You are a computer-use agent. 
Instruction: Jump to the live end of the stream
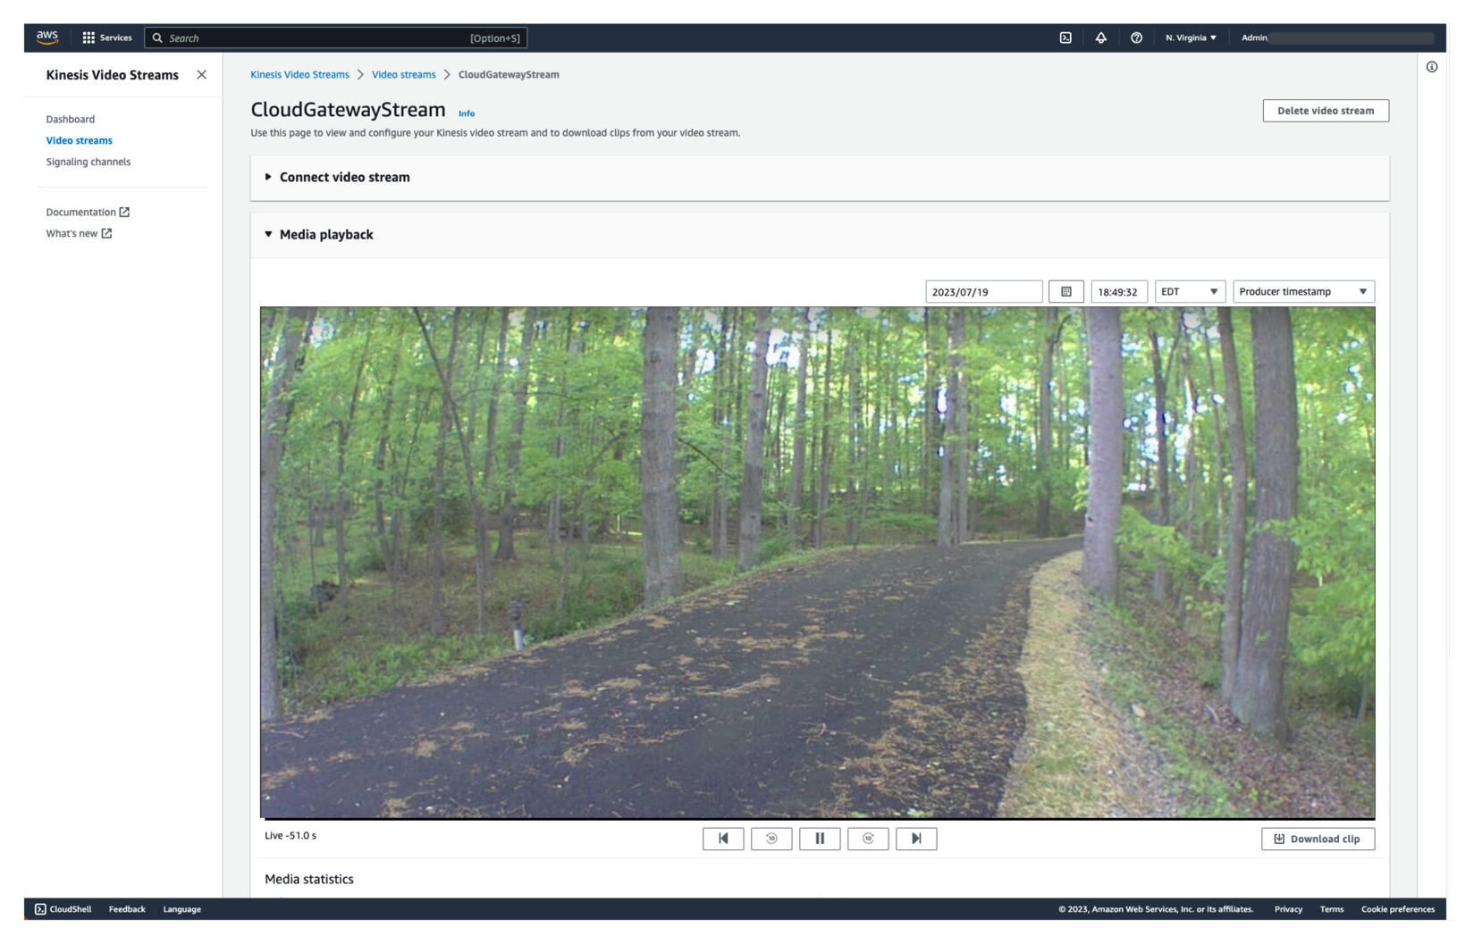(x=916, y=839)
